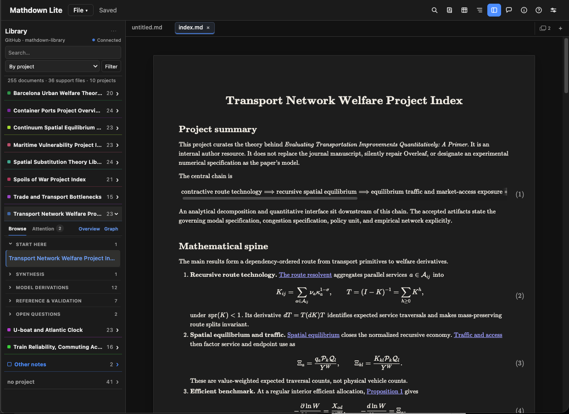Screen dimensions: 569x414
Task: Open the search magnifier in top toolbar
Action: (435, 10)
